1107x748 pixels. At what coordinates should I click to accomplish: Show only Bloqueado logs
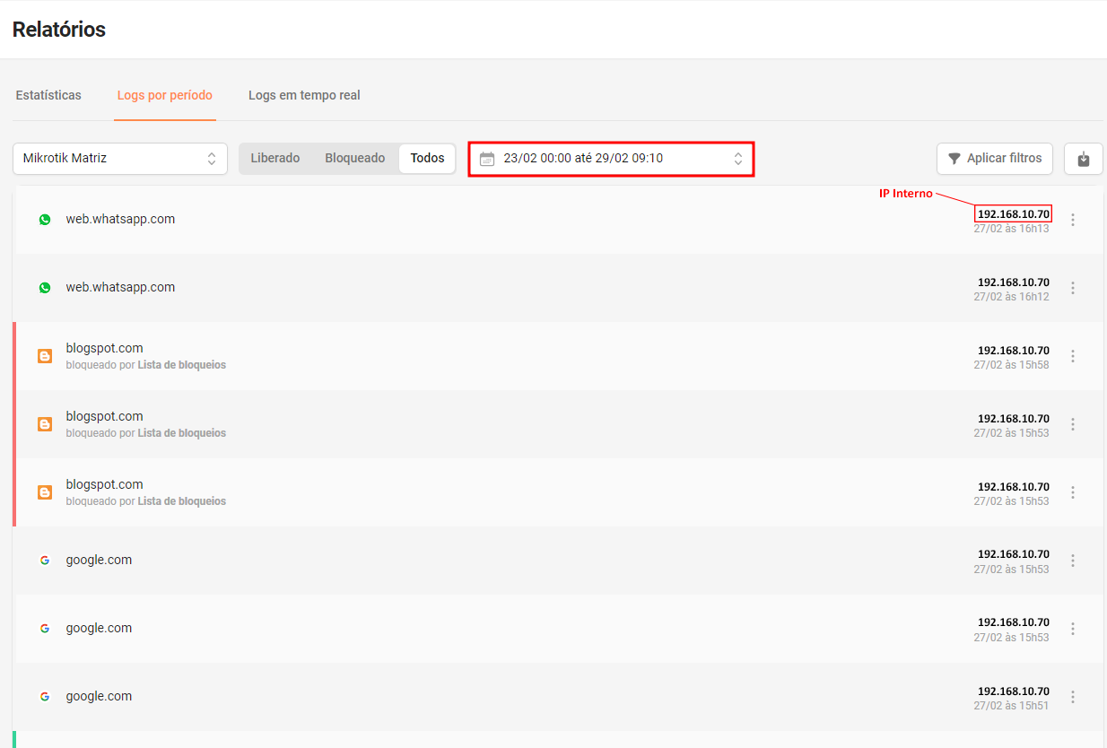(x=354, y=158)
